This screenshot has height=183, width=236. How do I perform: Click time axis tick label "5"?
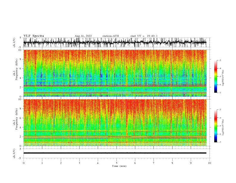pos(117,163)
